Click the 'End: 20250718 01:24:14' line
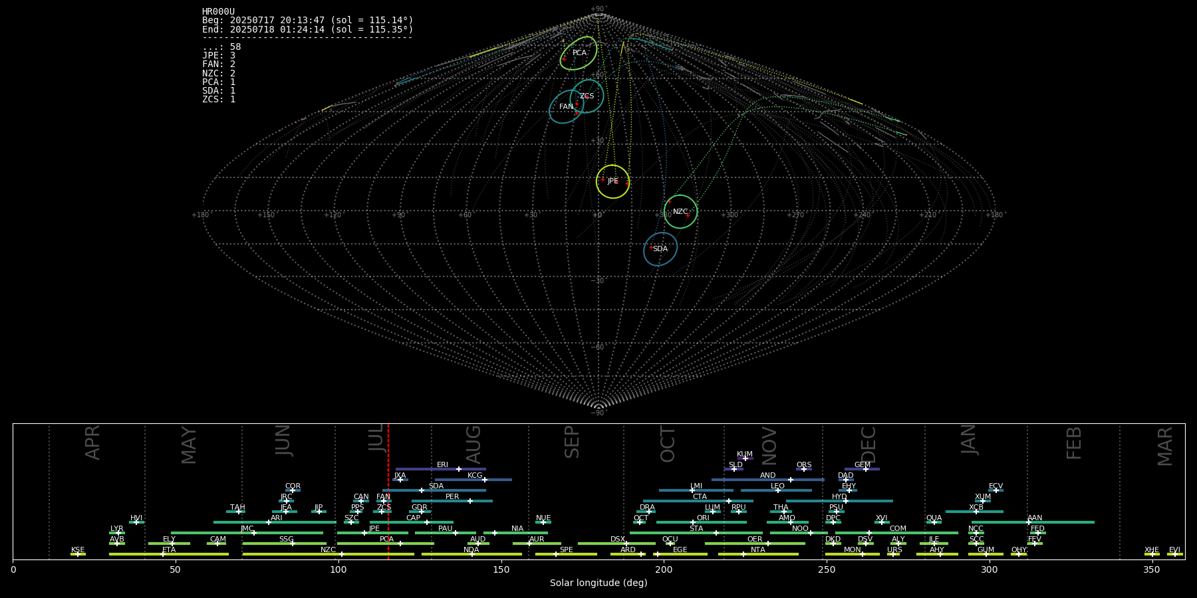The width and height of the screenshot is (1197, 598). click(x=308, y=29)
